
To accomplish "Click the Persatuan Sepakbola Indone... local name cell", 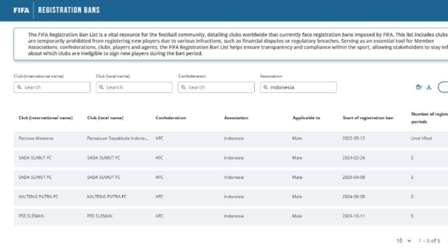I will pyautogui.click(x=118, y=139).
